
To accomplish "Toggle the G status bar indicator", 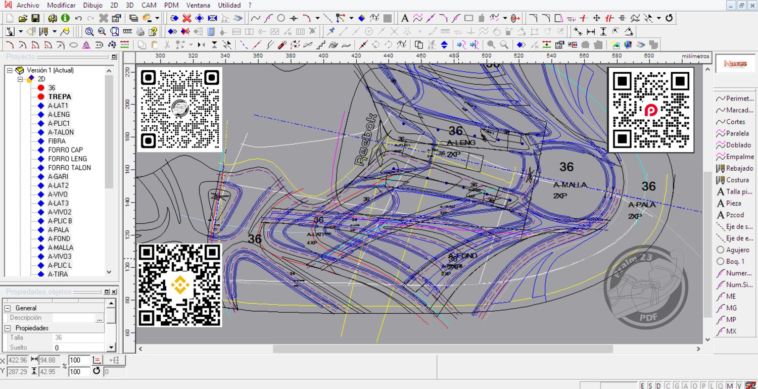I will [x=676, y=385].
